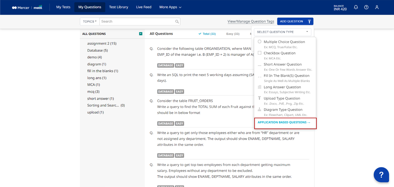Screen dimensions: 394x187
Task: Click the Add Question button
Action: (x=295, y=22)
